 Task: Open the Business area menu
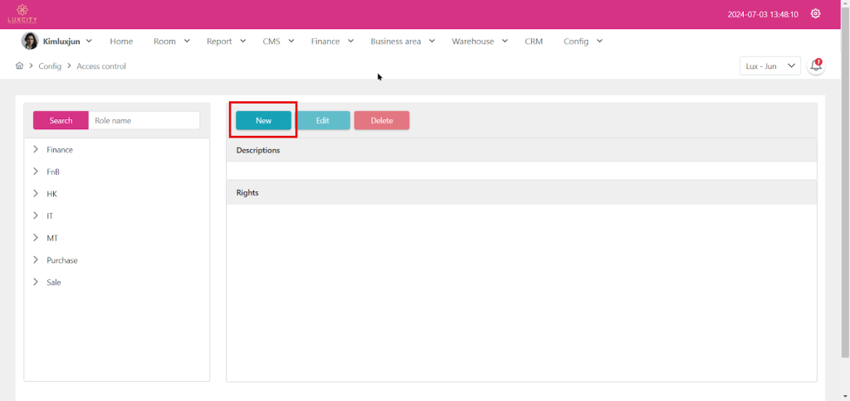click(x=402, y=41)
